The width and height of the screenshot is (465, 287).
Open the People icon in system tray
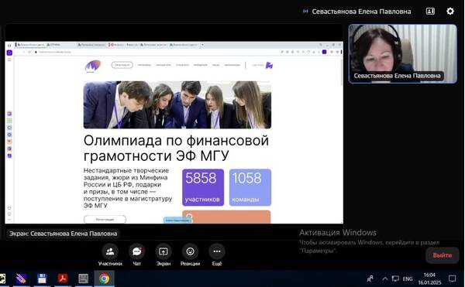click(370, 278)
